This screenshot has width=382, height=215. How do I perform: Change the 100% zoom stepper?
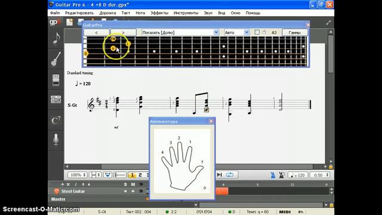coord(78,175)
